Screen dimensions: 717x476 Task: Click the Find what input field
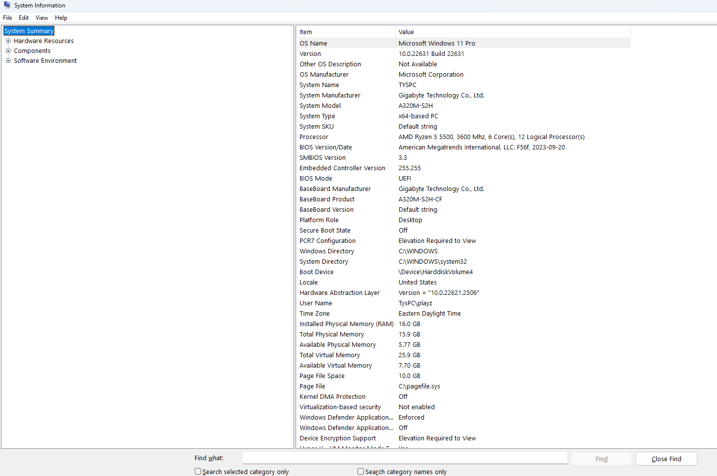[405, 458]
